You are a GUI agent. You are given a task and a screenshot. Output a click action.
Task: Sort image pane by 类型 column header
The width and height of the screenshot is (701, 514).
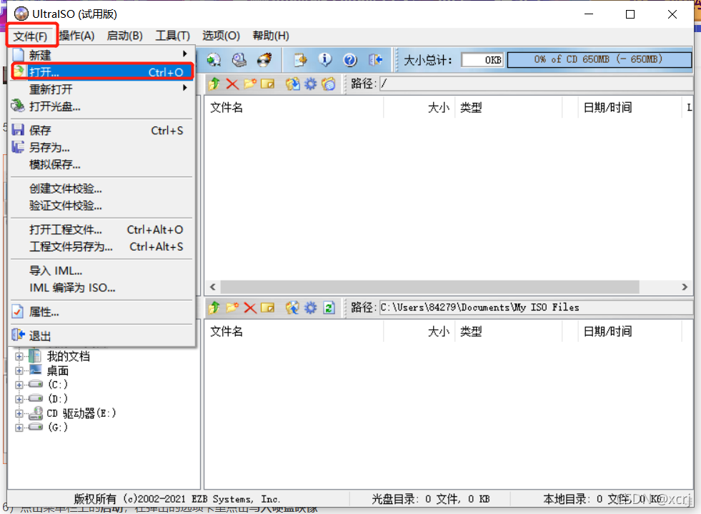click(508, 108)
